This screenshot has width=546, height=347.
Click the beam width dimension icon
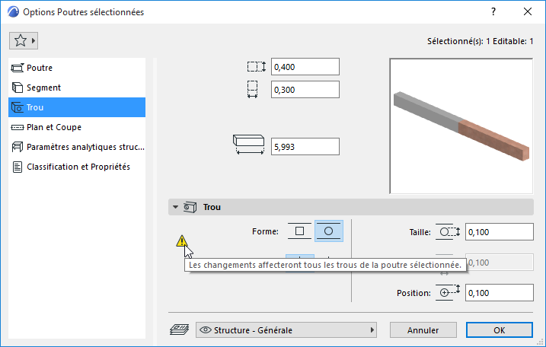pos(254,90)
